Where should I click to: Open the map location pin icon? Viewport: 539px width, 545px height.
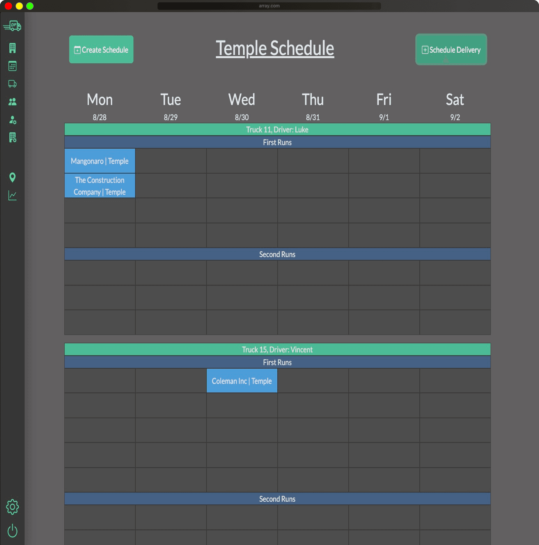(12, 178)
